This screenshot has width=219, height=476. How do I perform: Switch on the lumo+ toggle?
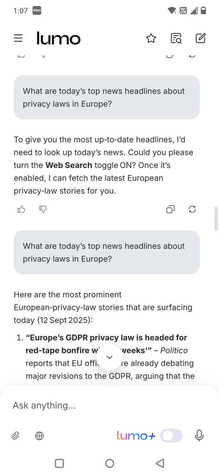pyautogui.click(x=172, y=436)
